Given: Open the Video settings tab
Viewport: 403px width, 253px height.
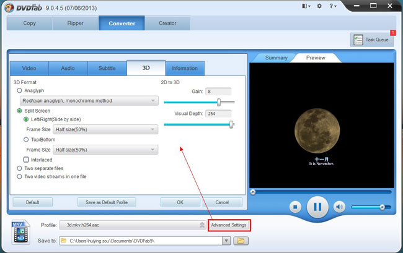Looking at the screenshot, I should pyautogui.click(x=29, y=68).
